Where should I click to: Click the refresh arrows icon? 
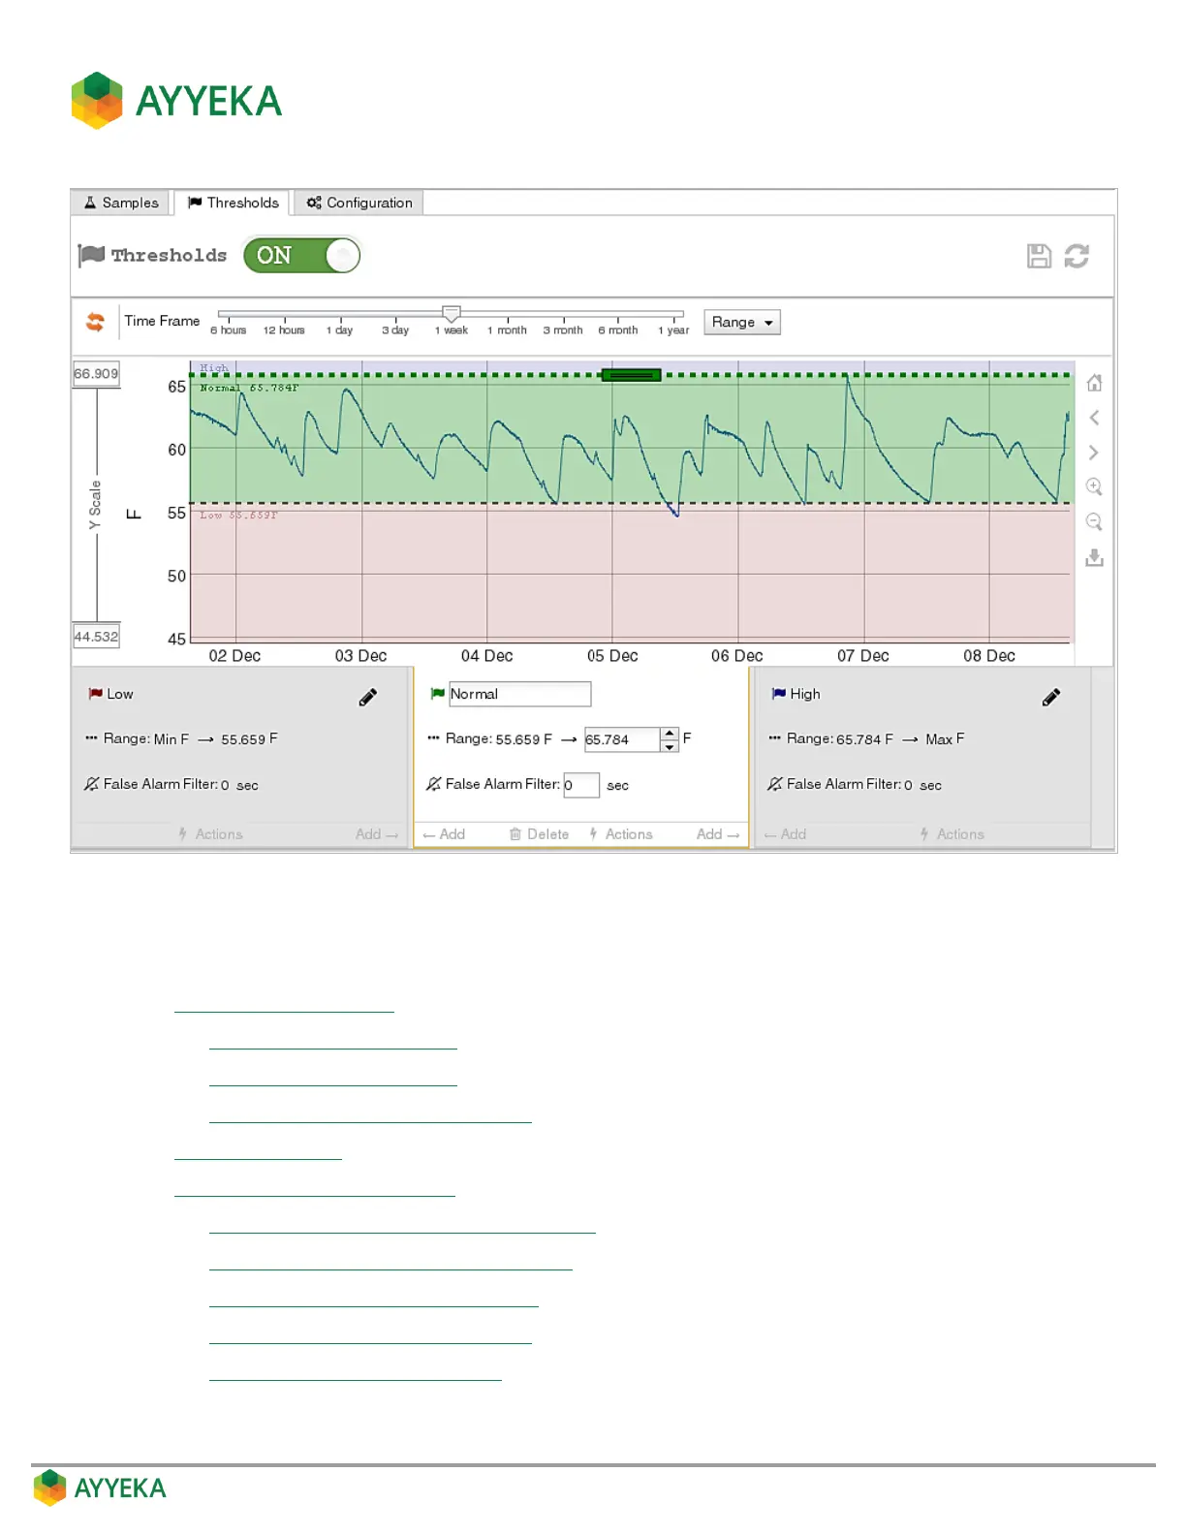pos(1077,256)
